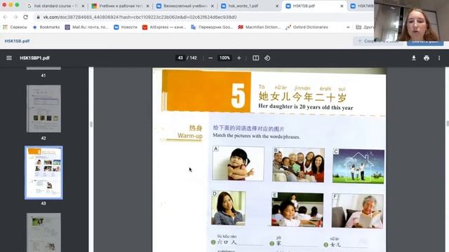Viewport: 449px width, 252px height.
Task: Click the HSK1SB.pdf document title link
Action: tap(17, 41)
